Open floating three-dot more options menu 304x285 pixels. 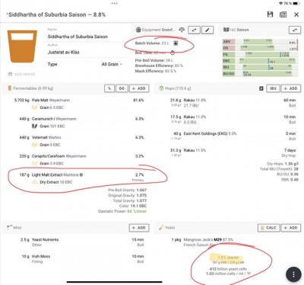pos(293,274)
